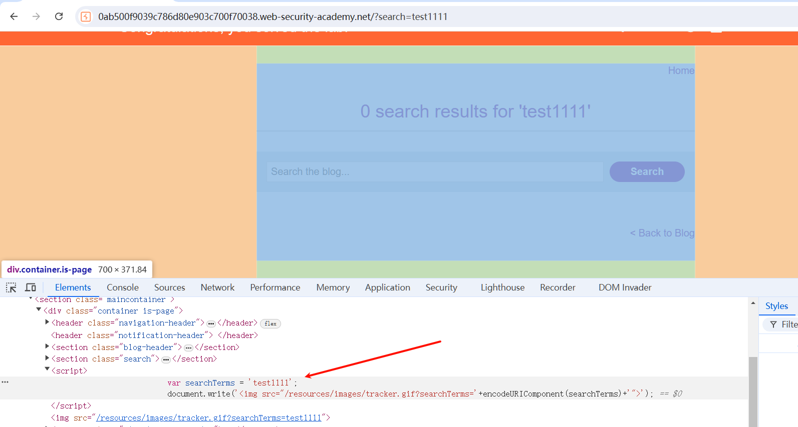Open the DOM Invader tab

pos(625,287)
